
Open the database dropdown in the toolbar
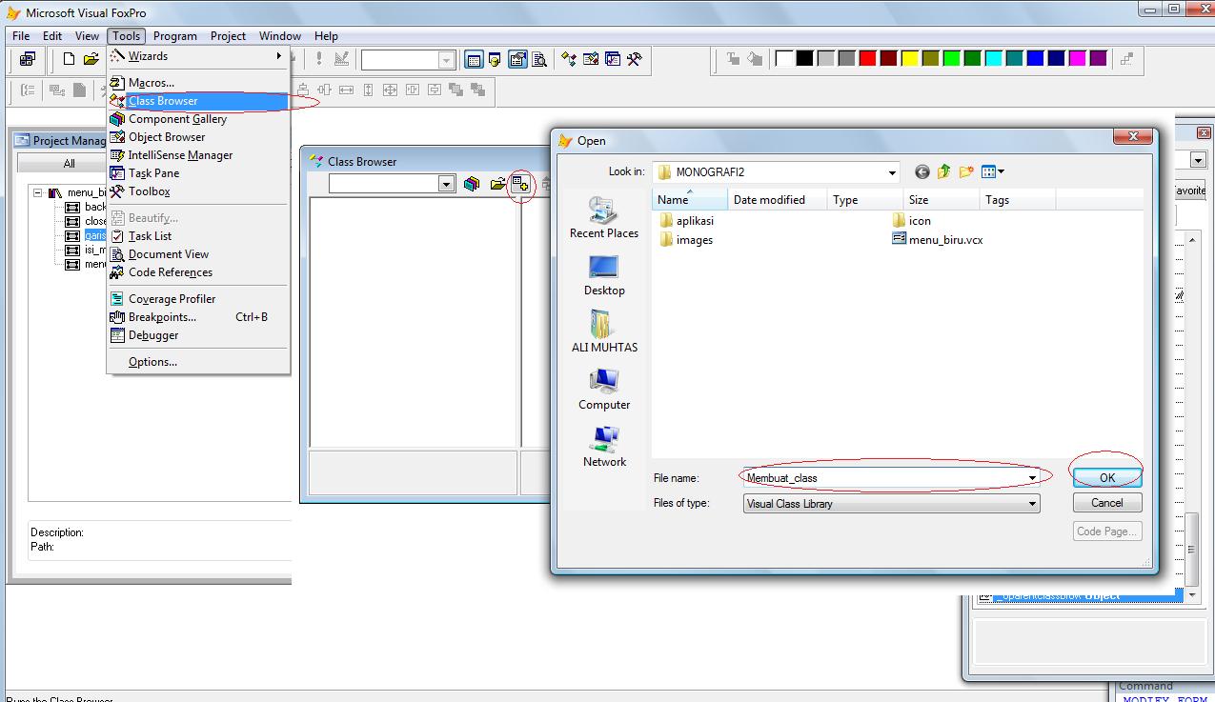point(446,60)
